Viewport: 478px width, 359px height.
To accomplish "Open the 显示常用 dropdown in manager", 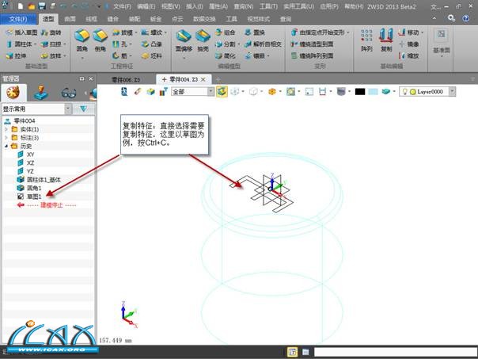I will 69,109.
